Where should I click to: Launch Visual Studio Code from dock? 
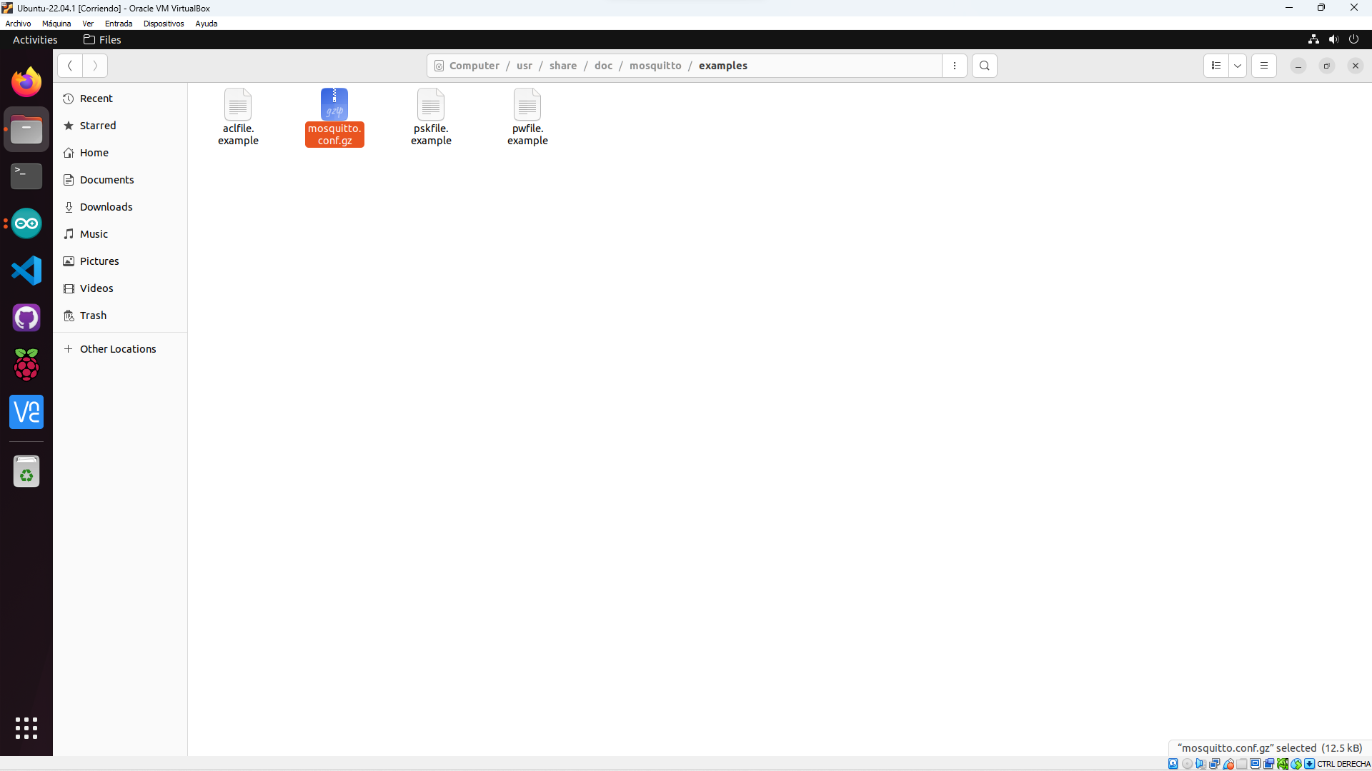tap(26, 271)
